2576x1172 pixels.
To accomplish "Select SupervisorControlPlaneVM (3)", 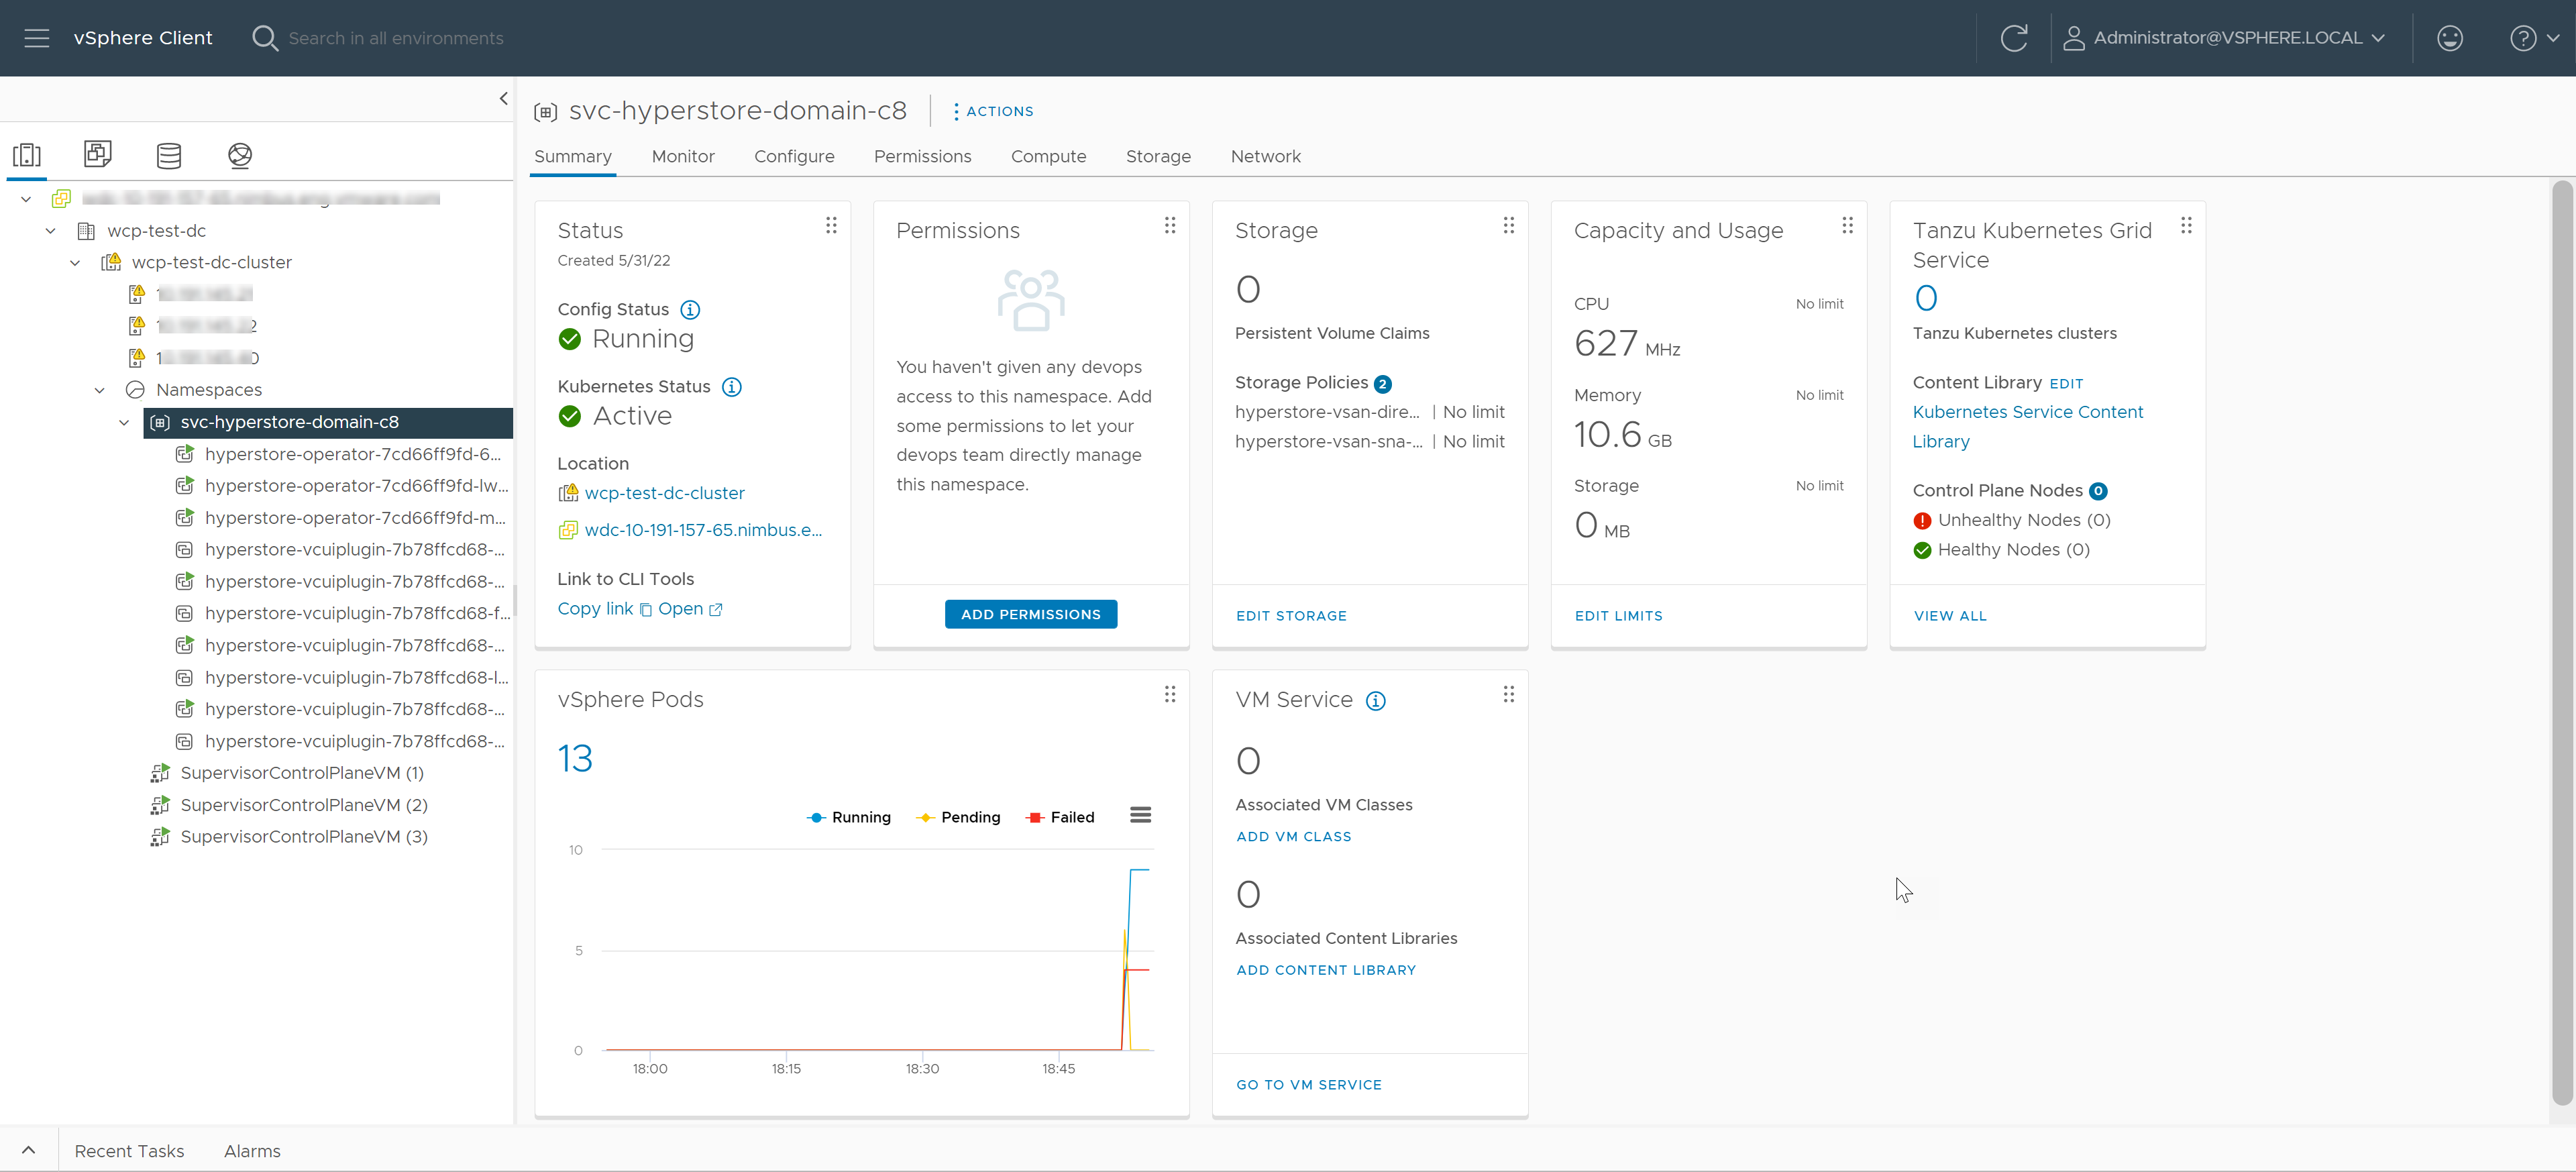I will coord(304,837).
